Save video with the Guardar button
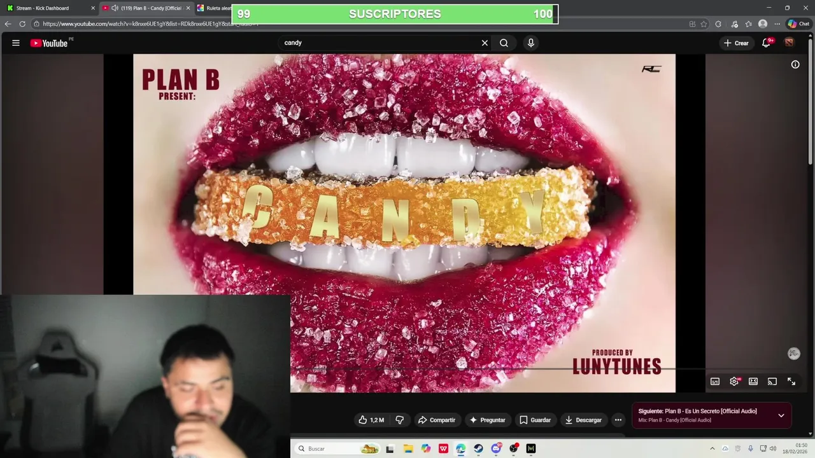The width and height of the screenshot is (815, 458). coord(535,420)
